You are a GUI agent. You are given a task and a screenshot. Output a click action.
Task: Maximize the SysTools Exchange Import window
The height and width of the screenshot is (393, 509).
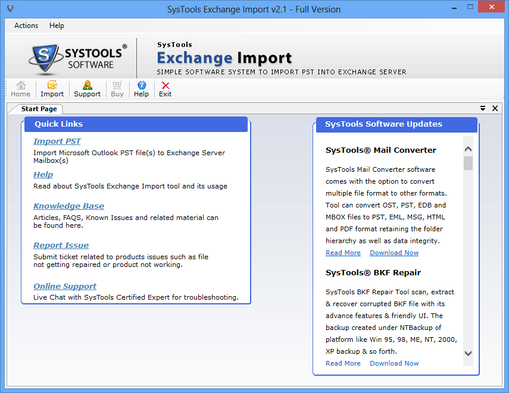[x=470, y=7]
